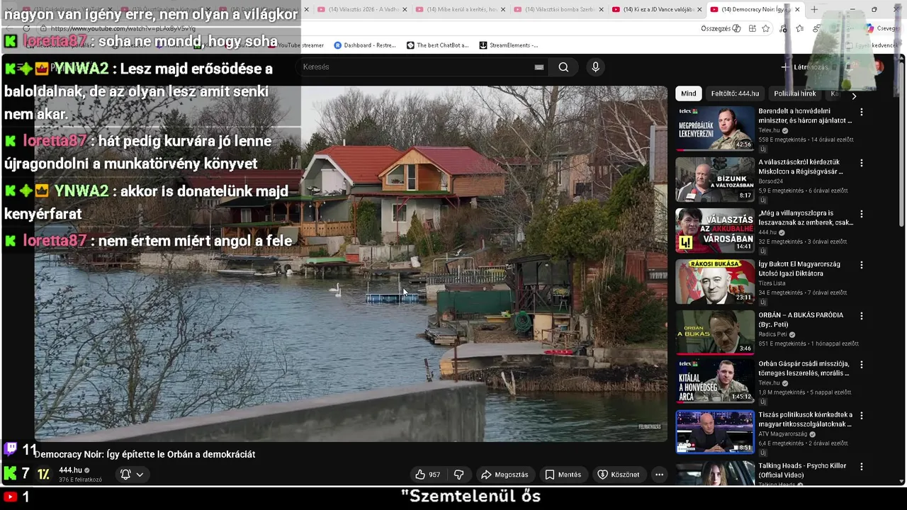Screen dimensions: 907x510
Task: Open 'Berendelt a honvédelmi miniszter' thumbnail
Action: 715,128
